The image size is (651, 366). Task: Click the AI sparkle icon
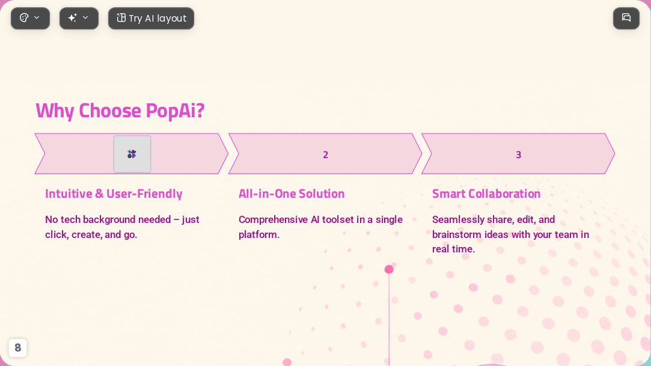pos(73,18)
